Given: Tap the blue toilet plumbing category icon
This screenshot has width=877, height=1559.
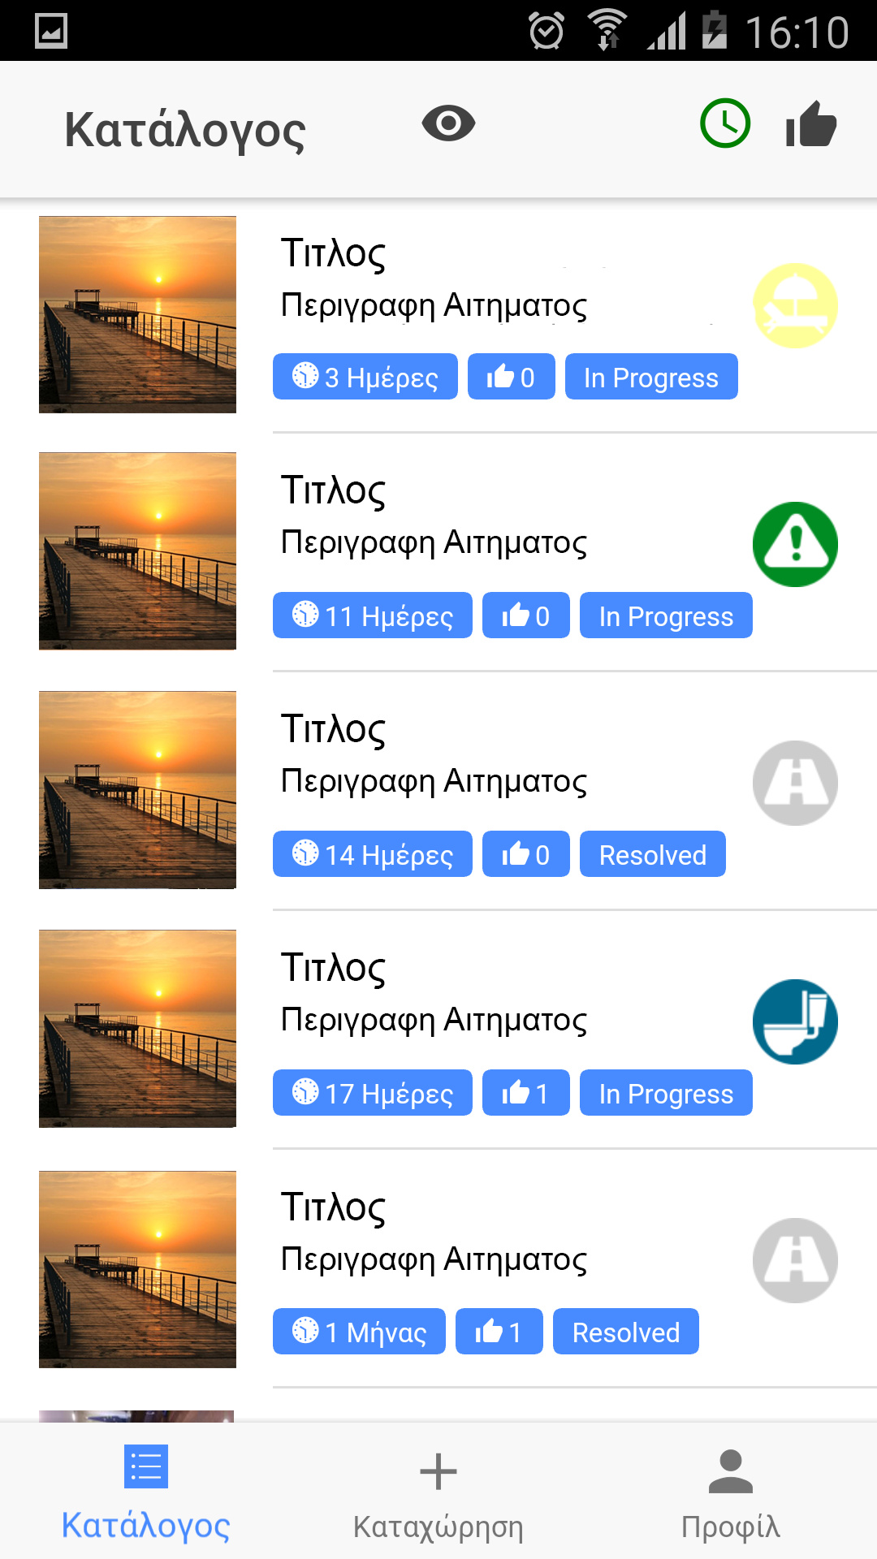Looking at the screenshot, I should (x=795, y=1021).
